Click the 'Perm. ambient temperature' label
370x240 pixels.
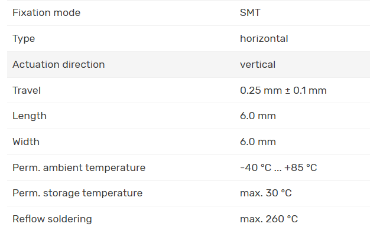[79, 167]
